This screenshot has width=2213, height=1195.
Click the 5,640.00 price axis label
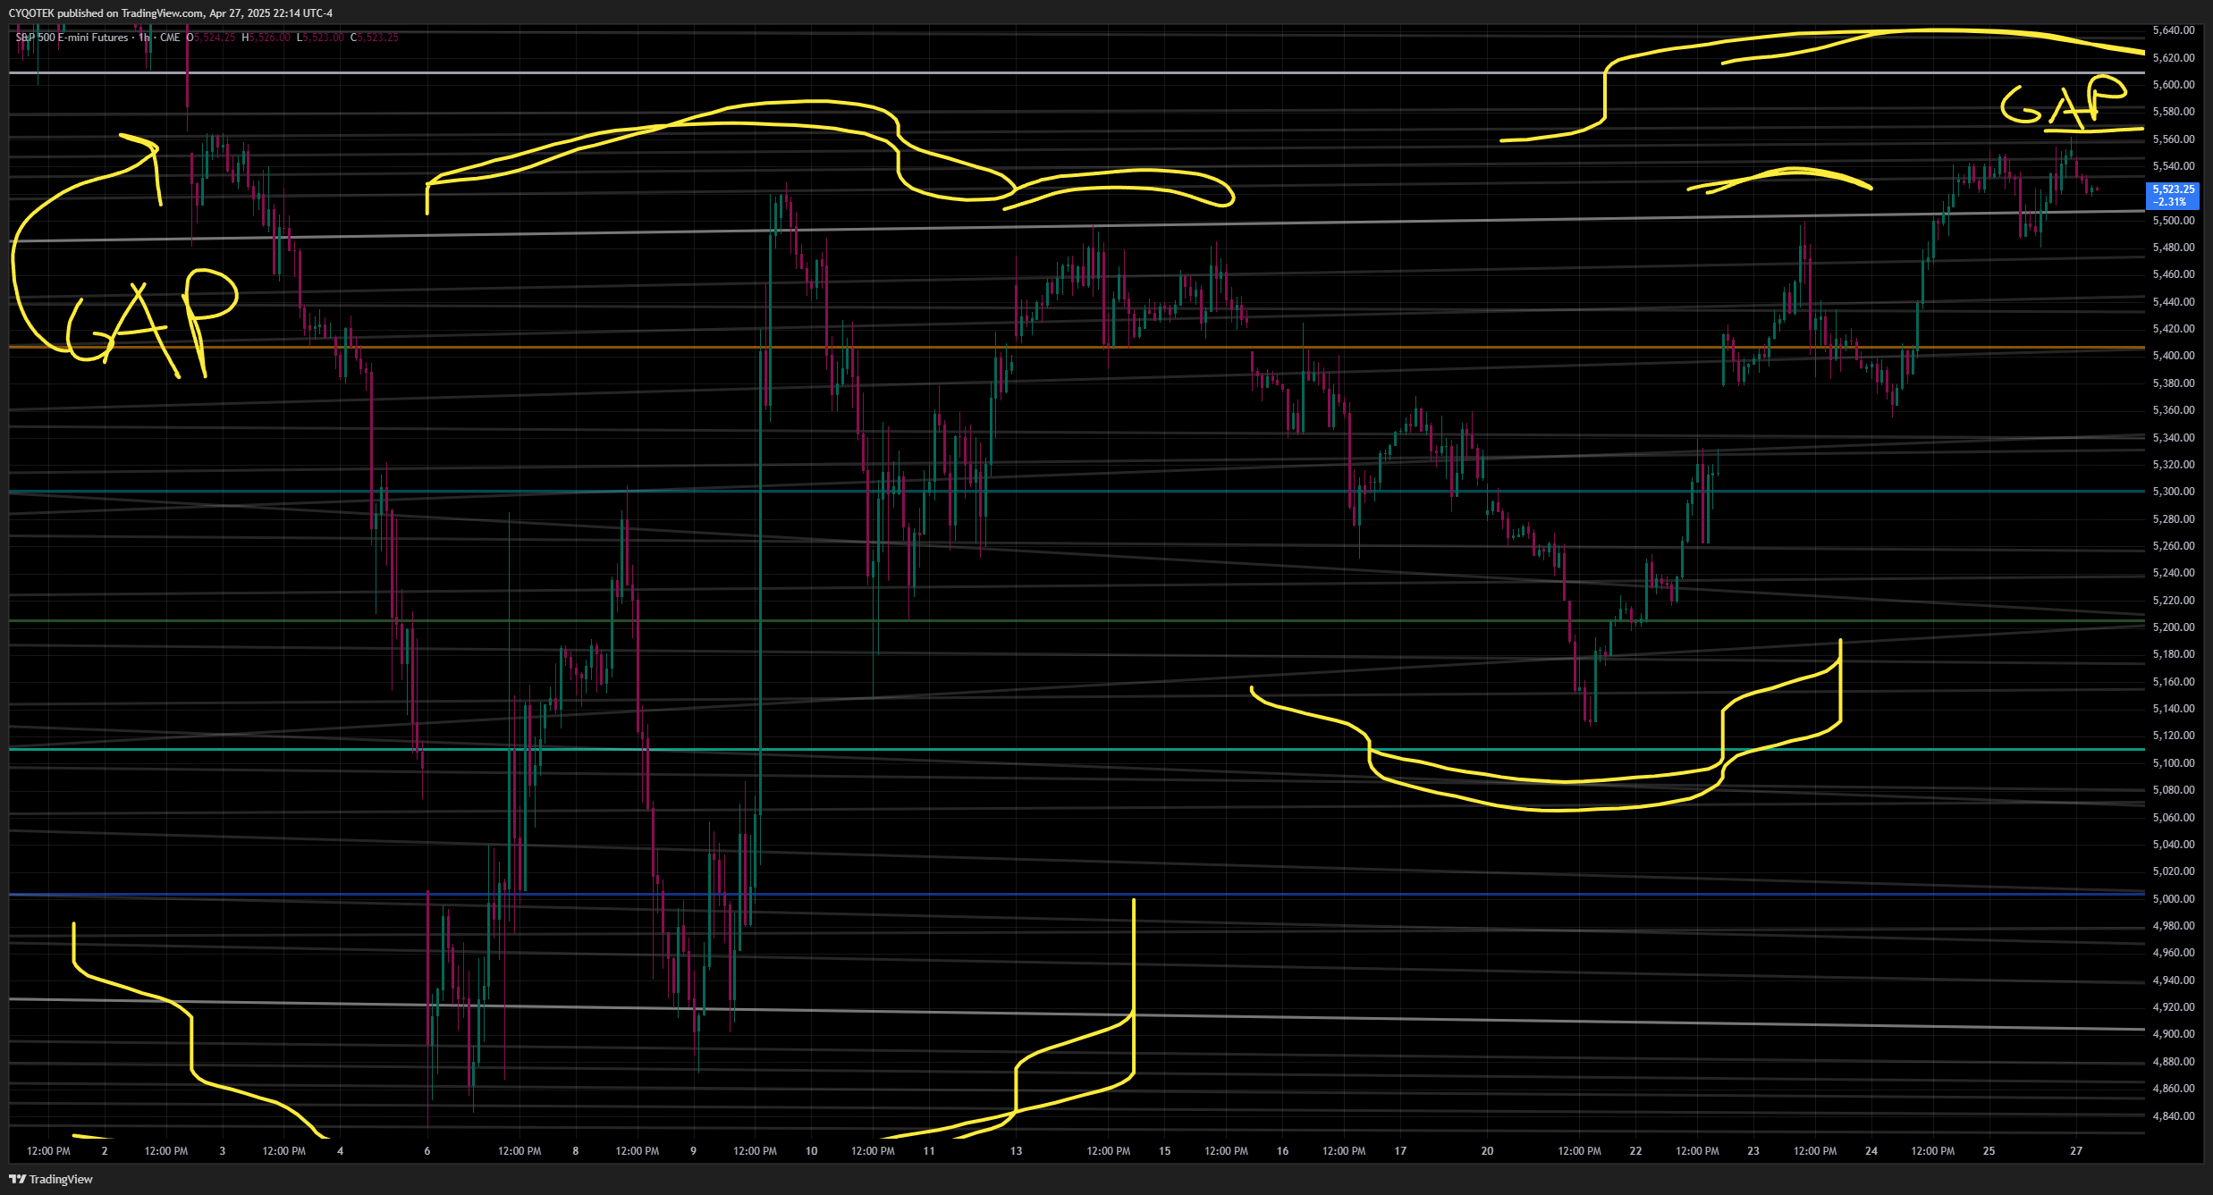2174,30
